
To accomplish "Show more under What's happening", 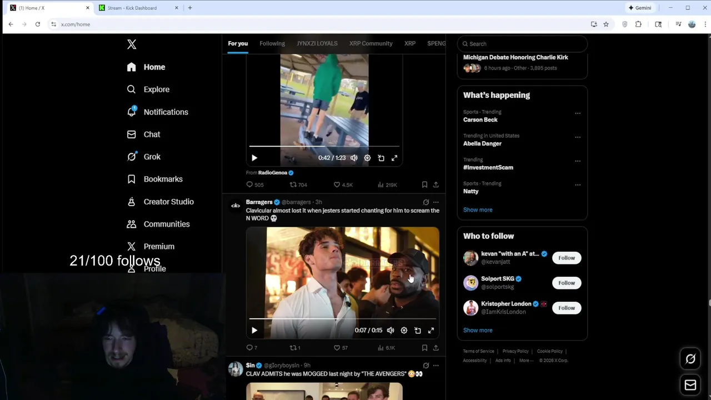I will (x=478, y=210).
